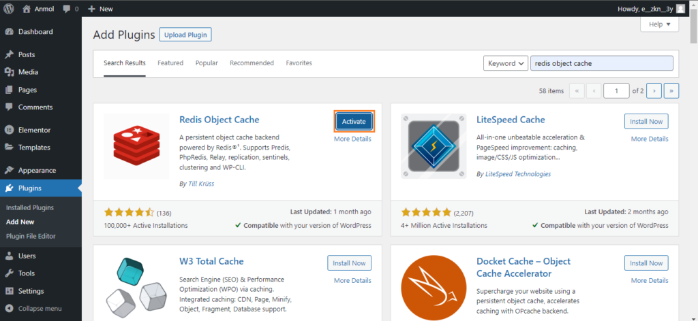Viewport: 698px width, 321px height.
Task: Open LiteSpeed Technologies author link
Action: tap(518, 174)
